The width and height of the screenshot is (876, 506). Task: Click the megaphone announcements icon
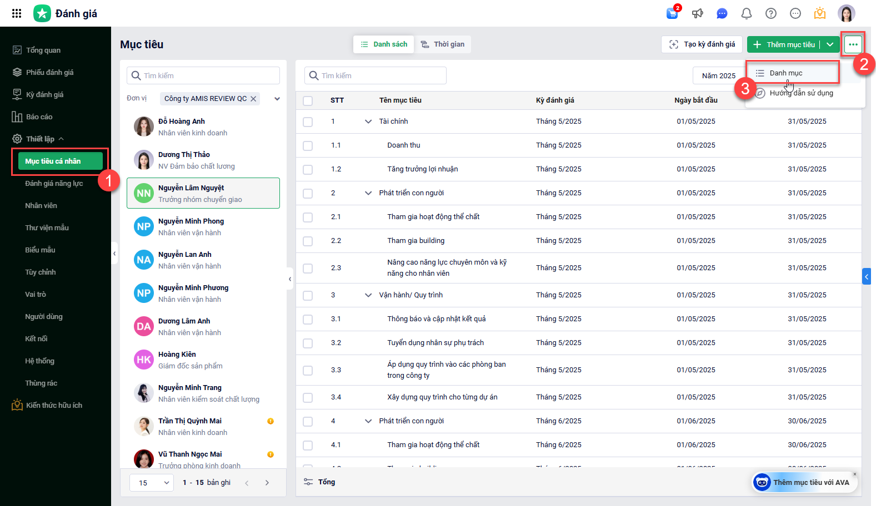point(697,13)
